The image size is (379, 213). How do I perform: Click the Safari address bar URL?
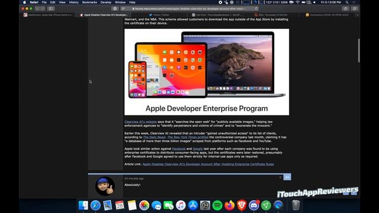[x=189, y=9]
